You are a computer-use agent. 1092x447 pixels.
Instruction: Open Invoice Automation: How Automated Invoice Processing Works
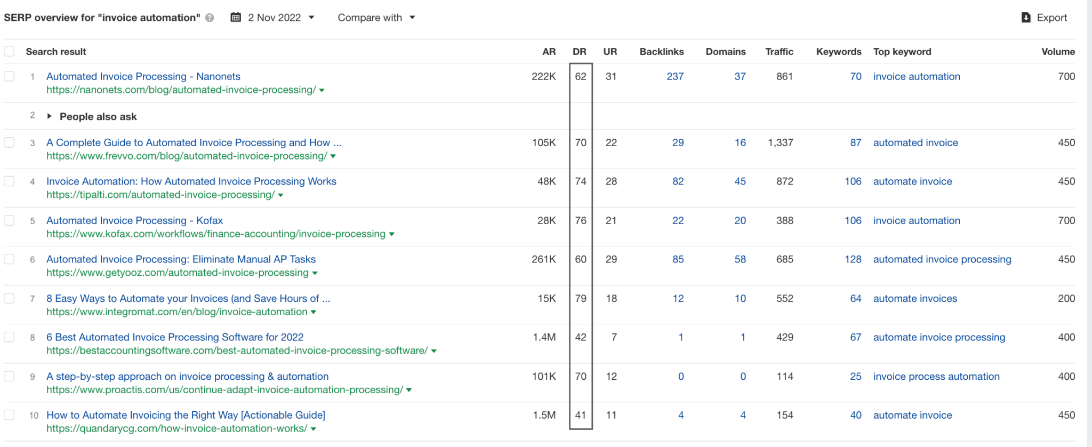(x=191, y=181)
